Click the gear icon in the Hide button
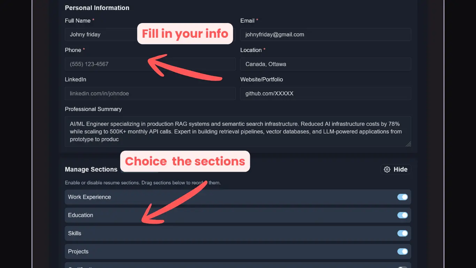Screen dimensions: 476x268 [x=387, y=169]
